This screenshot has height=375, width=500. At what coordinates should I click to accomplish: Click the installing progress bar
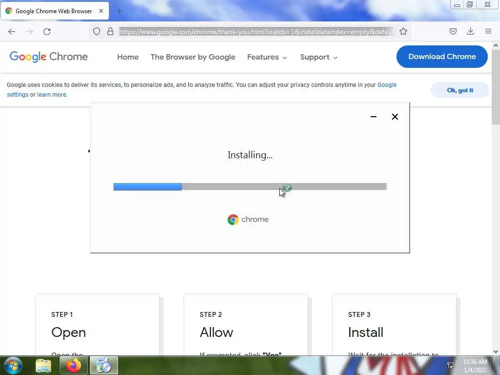[x=250, y=187]
